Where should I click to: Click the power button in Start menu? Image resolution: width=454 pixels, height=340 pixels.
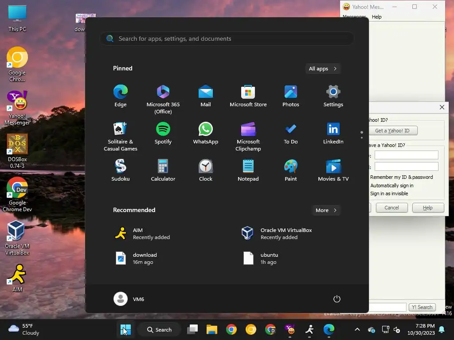[337, 299]
